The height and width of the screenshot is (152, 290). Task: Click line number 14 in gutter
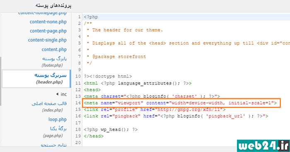(78, 103)
